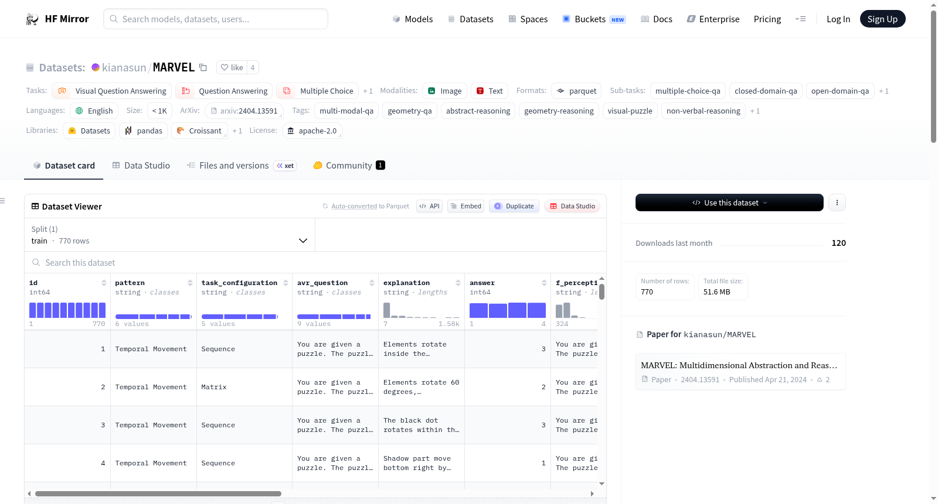
Task: Click the table's horizontal scrollbar thumb
Action: [x=158, y=493]
